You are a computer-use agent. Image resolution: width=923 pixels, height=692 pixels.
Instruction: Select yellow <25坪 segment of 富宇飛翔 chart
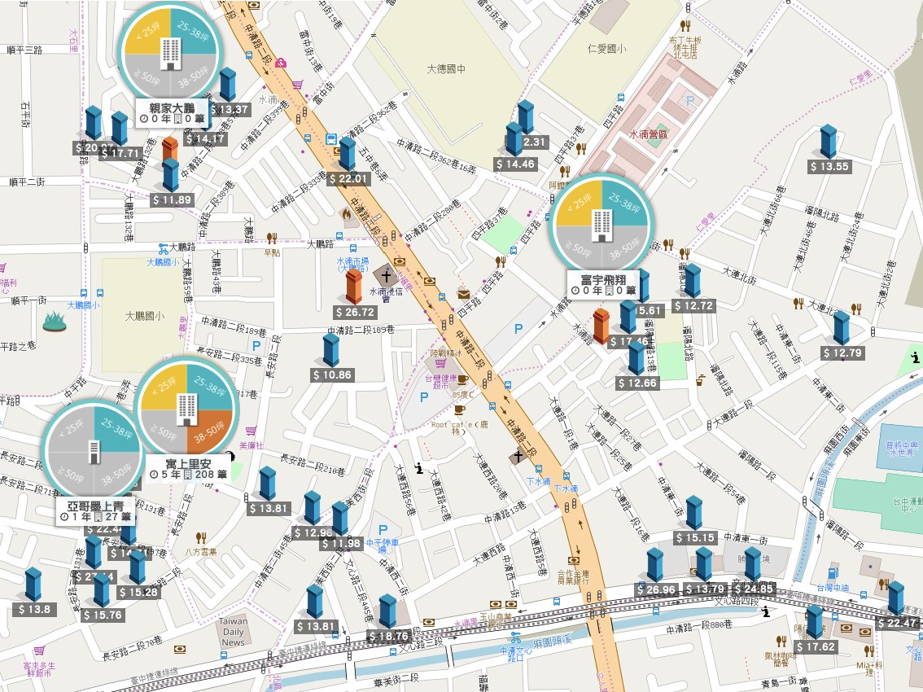[578, 204]
